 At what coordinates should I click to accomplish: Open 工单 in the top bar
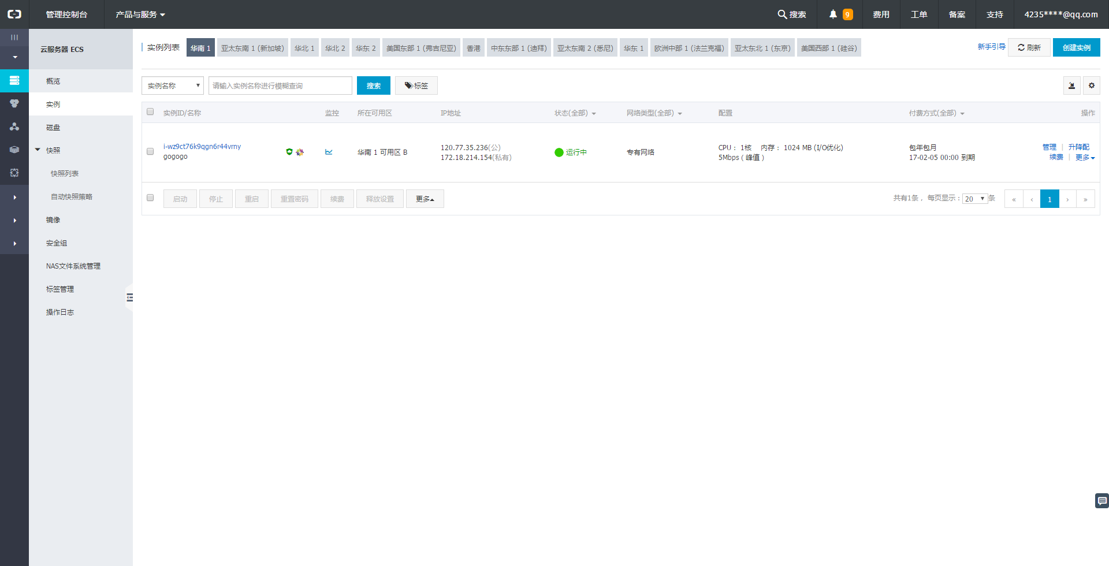click(x=919, y=14)
